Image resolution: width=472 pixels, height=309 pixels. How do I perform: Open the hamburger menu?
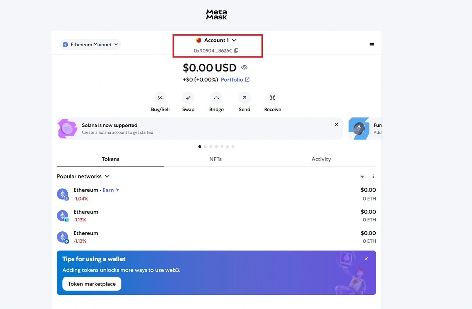click(372, 45)
